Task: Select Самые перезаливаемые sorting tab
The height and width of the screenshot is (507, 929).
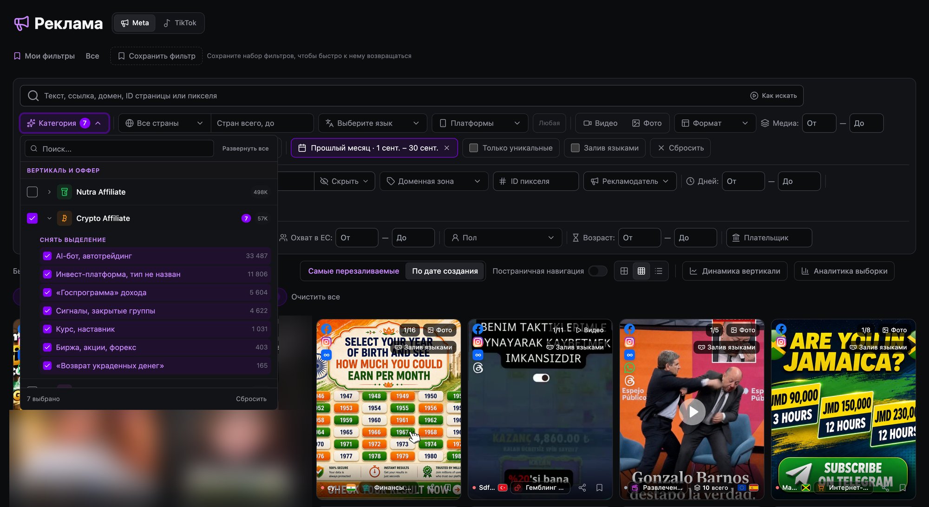Action: click(x=353, y=271)
